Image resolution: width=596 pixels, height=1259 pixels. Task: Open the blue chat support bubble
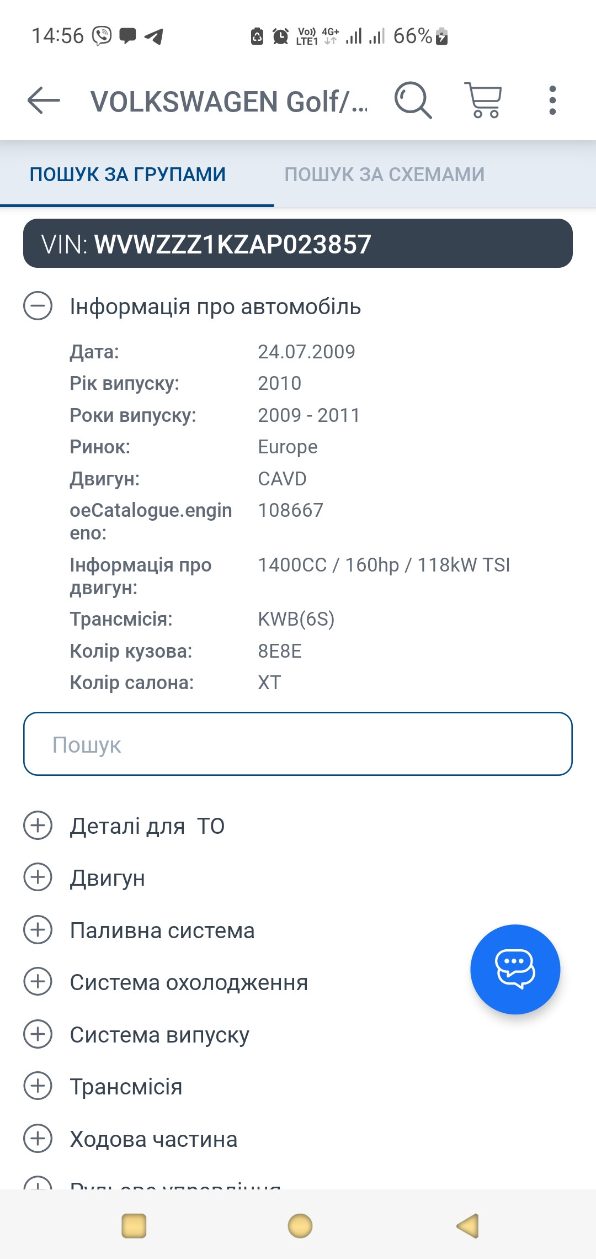(515, 969)
